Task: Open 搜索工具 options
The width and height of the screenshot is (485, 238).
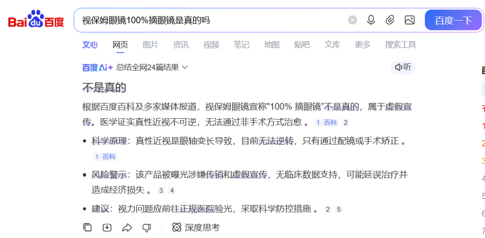Action: coord(400,45)
